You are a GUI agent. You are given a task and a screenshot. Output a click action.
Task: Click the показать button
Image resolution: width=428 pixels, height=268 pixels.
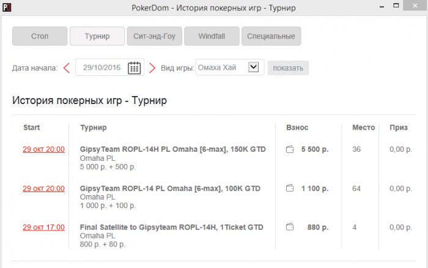pyautogui.click(x=288, y=68)
